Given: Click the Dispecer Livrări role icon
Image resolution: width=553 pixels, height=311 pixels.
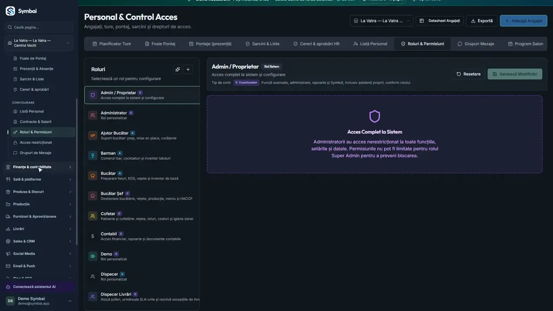Looking at the screenshot, I should [92, 297].
